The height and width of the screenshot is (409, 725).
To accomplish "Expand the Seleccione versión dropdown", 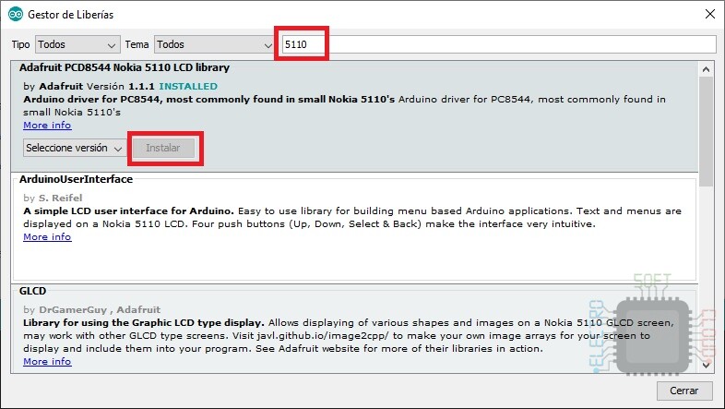I will pyautogui.click(x=74, y=148).
